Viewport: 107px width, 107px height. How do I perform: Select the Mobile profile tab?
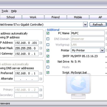click(x=78, y=17)
